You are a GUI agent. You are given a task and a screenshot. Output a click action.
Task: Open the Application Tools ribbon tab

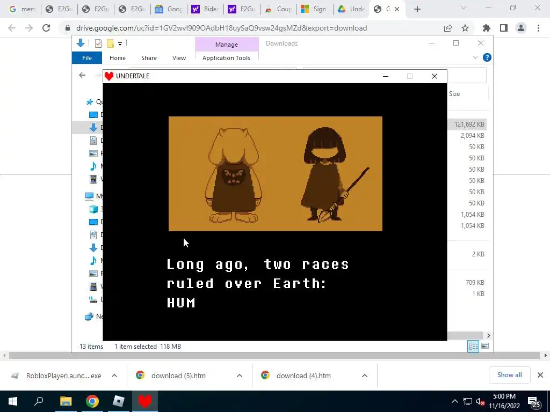[x=226, y=58]
